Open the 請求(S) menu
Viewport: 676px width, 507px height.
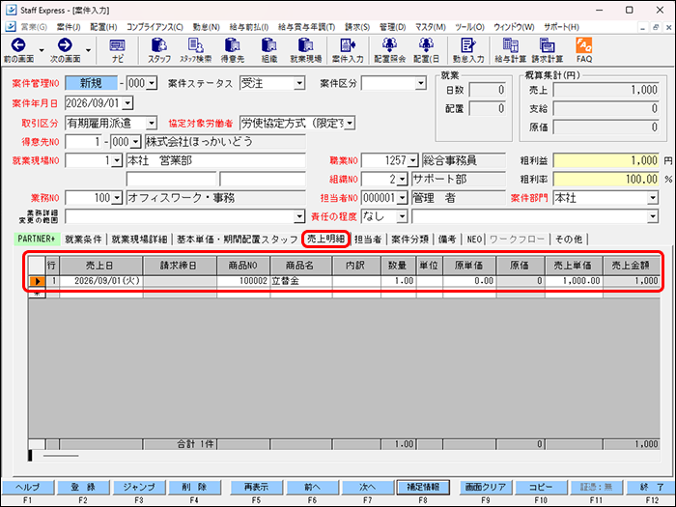click(x=357, y=27)
